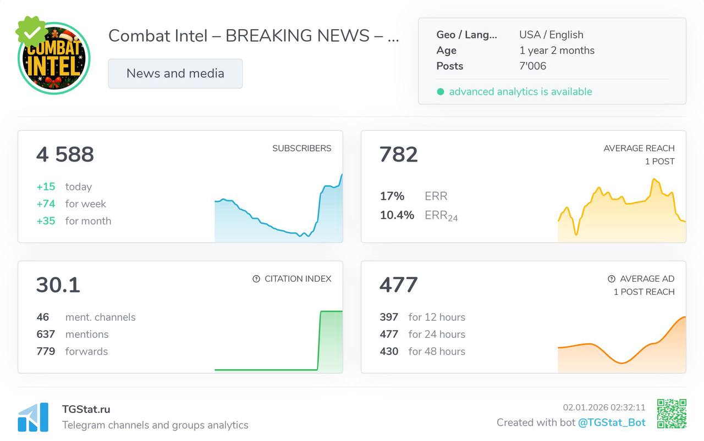Click the QR code image
704x441 pixels.
[x=672, y=414]
